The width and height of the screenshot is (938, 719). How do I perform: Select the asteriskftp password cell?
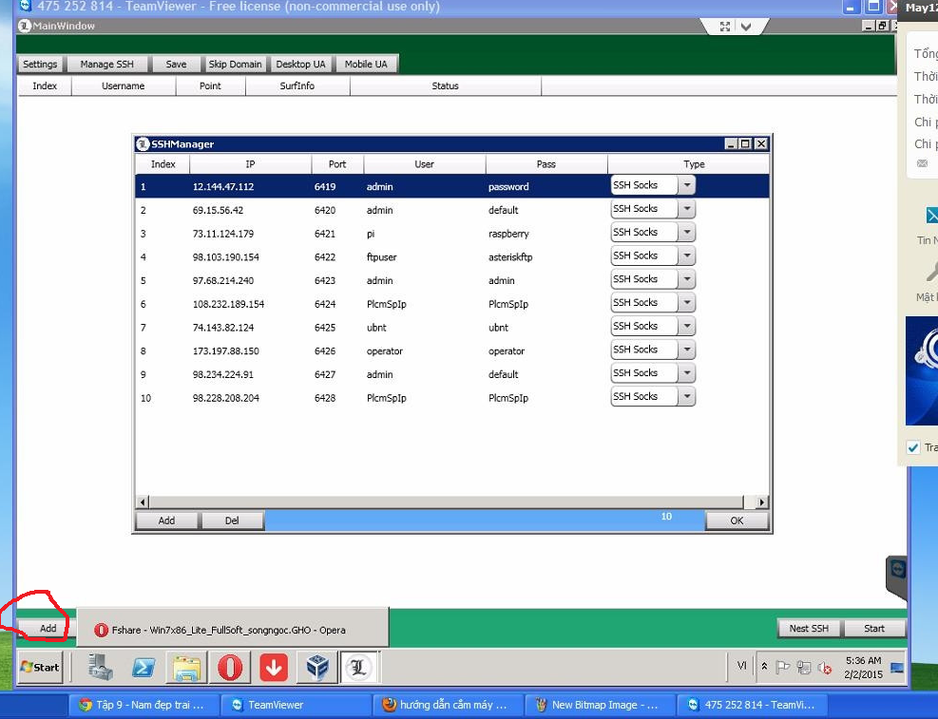pos(510,257)
